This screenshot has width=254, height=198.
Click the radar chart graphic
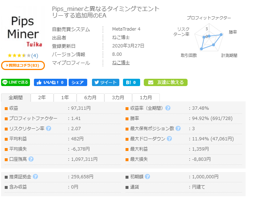209,37
